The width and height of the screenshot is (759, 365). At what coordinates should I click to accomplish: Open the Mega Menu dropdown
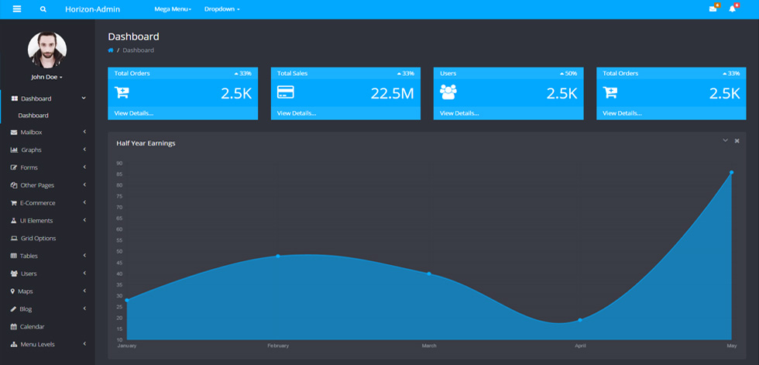click(173, 9)
